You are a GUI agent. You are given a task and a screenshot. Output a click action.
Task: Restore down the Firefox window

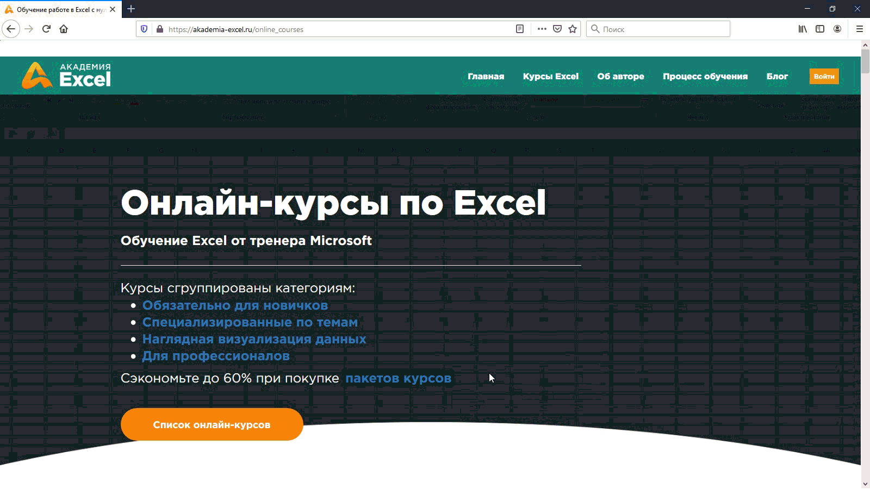click(832, 9)
